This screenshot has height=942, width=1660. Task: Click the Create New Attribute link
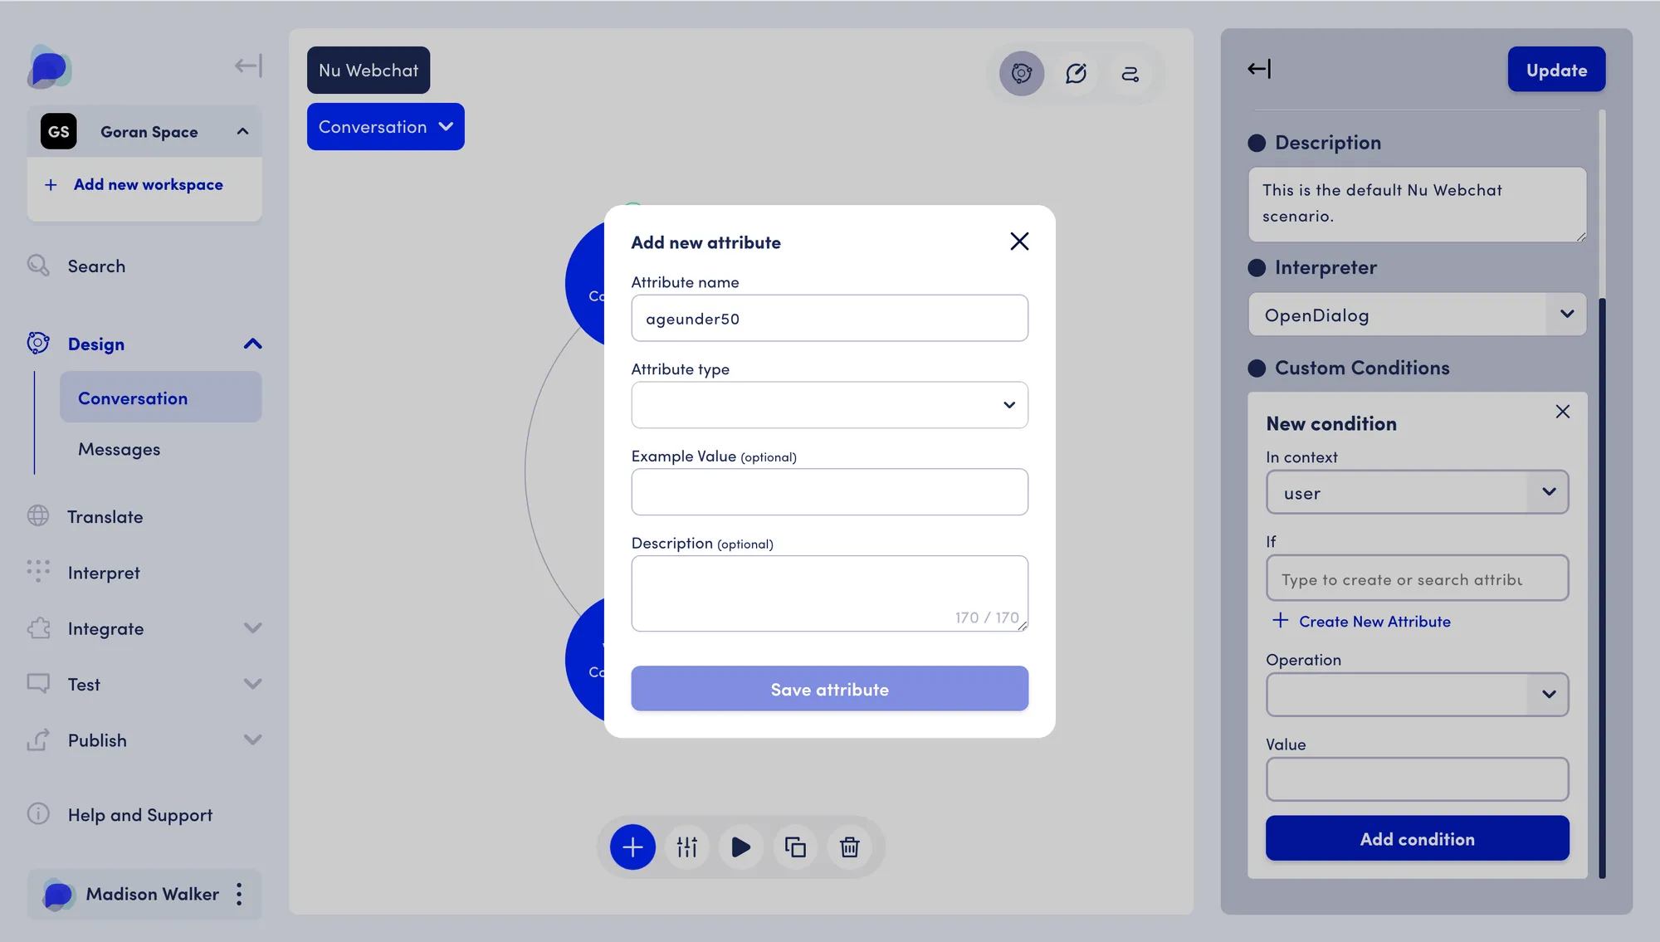(x=1374, y=621)
